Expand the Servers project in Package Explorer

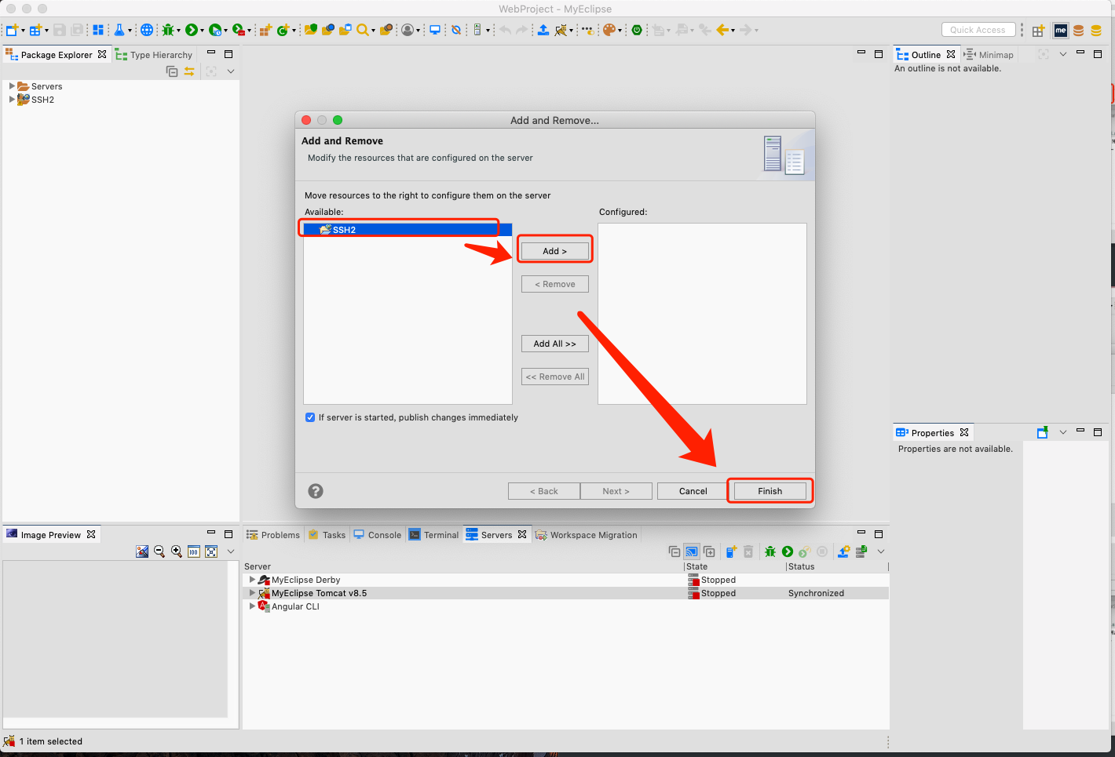tap(12, 86)
